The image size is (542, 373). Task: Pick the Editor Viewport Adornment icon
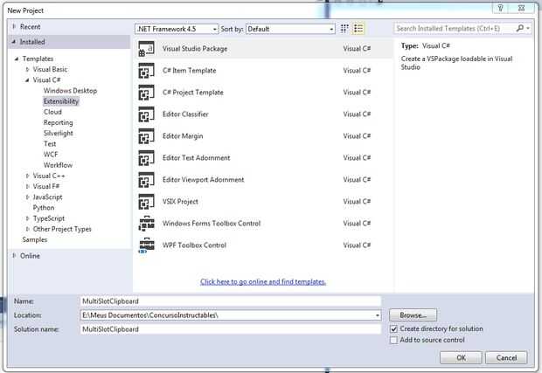[x=146, y=180]
